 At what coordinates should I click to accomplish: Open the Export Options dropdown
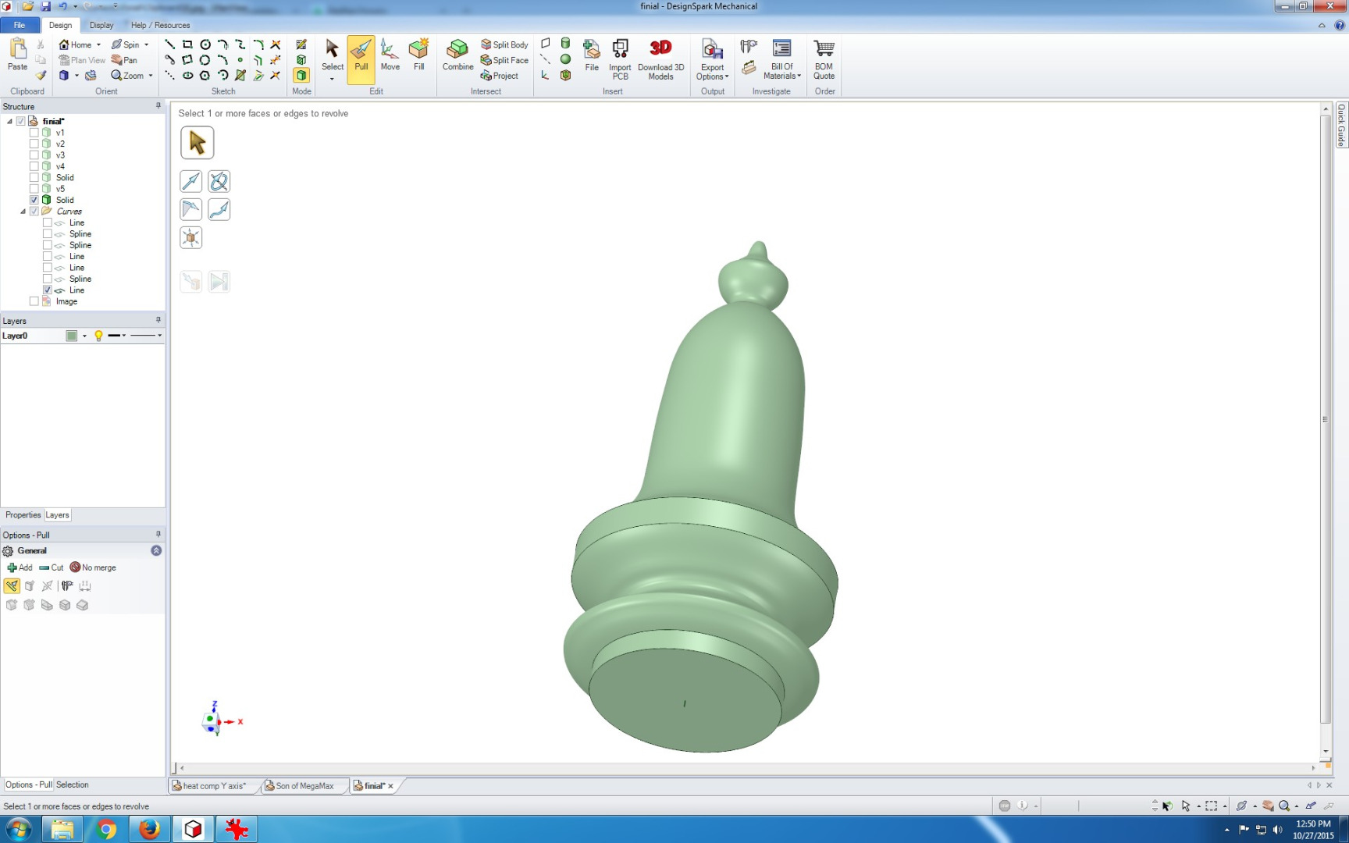point(712,59)
